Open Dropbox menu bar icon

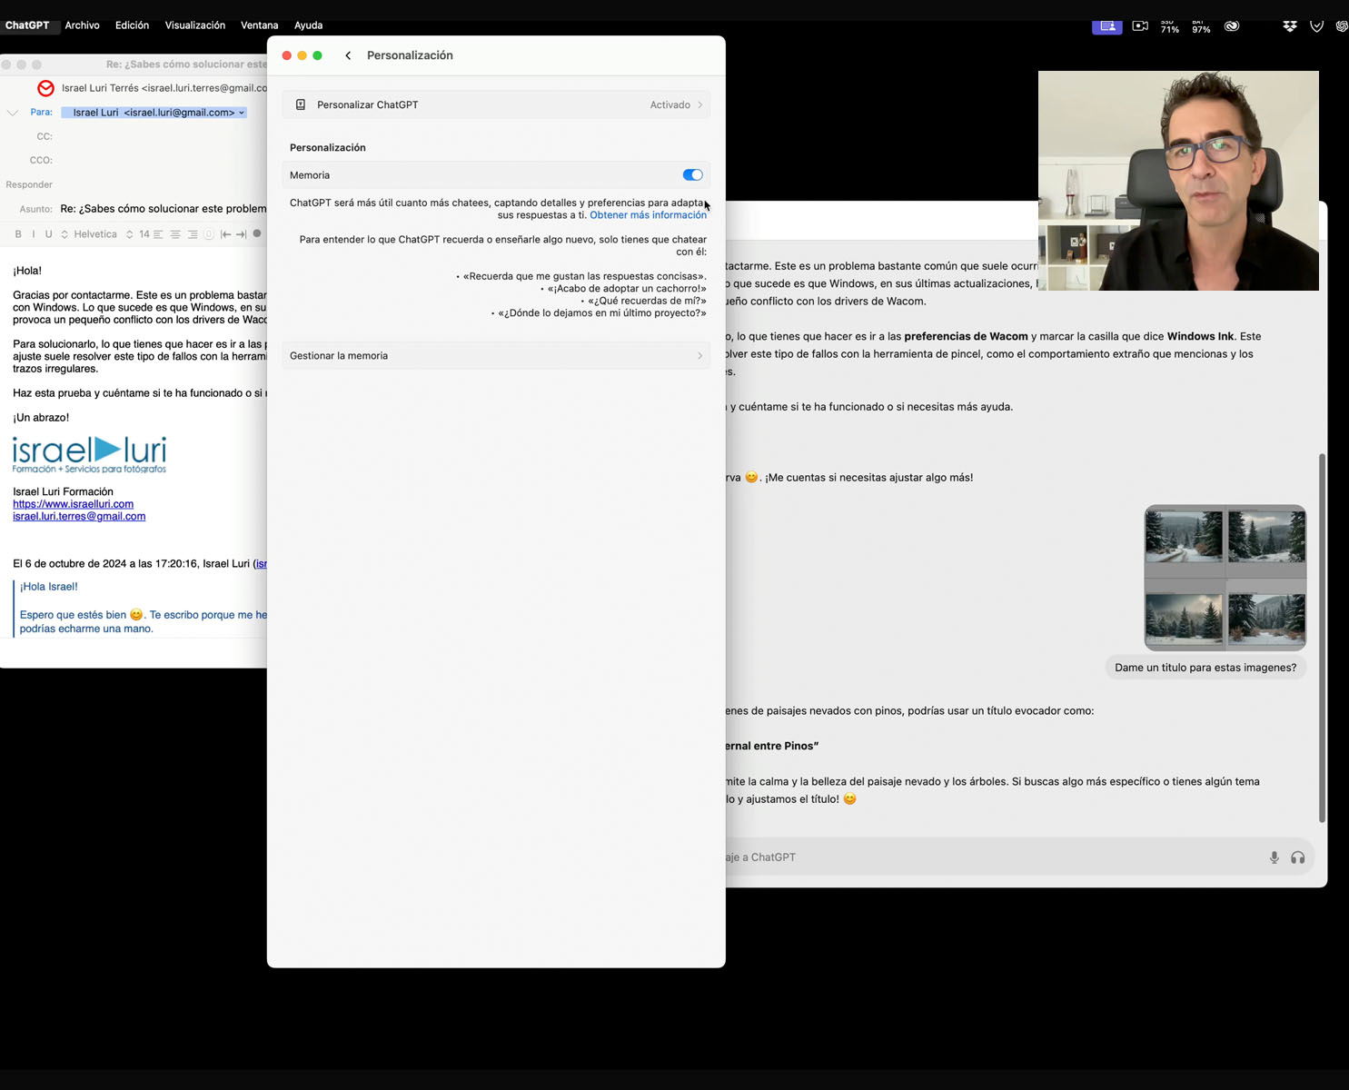pyautogui.click(x=1290, y=26)
